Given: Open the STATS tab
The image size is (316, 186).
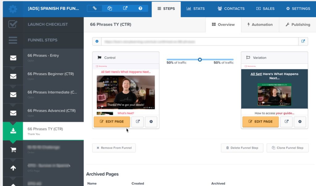Looking at the screenshot, I should (195, 9).
